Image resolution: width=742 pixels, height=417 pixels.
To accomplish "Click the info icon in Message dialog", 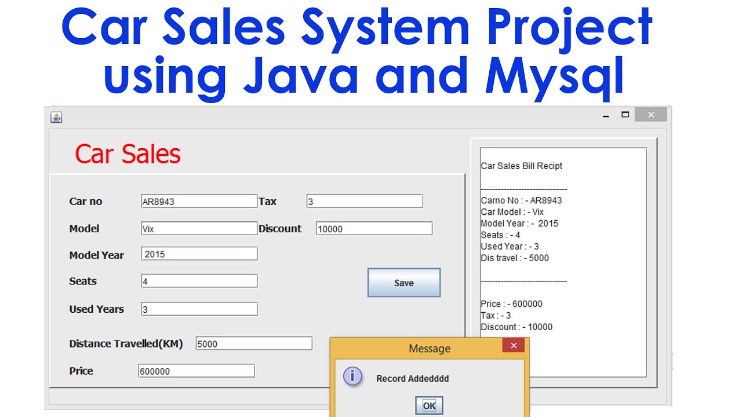I will click(x=352, y=376).
